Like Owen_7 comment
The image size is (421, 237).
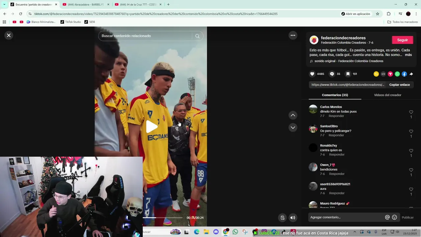click(x=411, y=170)
